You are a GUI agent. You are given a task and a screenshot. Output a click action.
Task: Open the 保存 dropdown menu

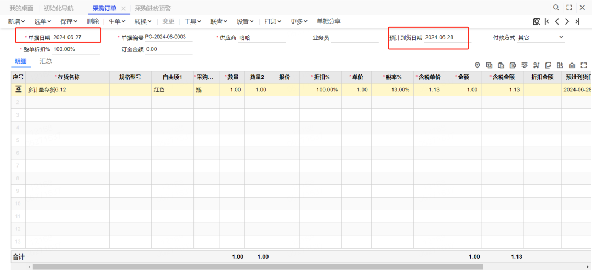coord(69,21)
